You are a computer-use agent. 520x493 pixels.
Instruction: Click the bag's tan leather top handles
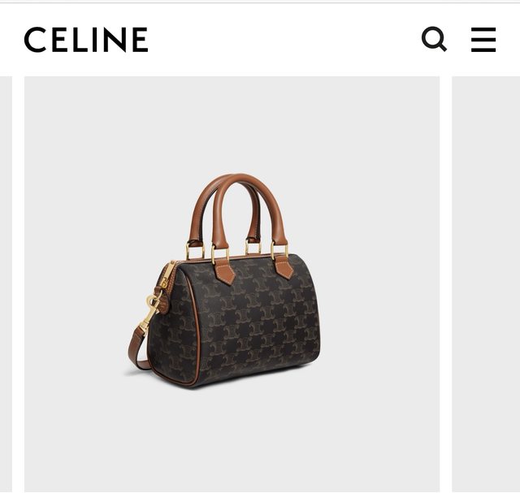tap(237, 211)
